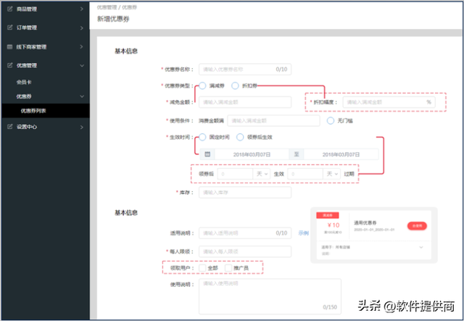Expand the 订单管理 menu chevron
This screenshot has width=464, height=321.
pos(82,28)
